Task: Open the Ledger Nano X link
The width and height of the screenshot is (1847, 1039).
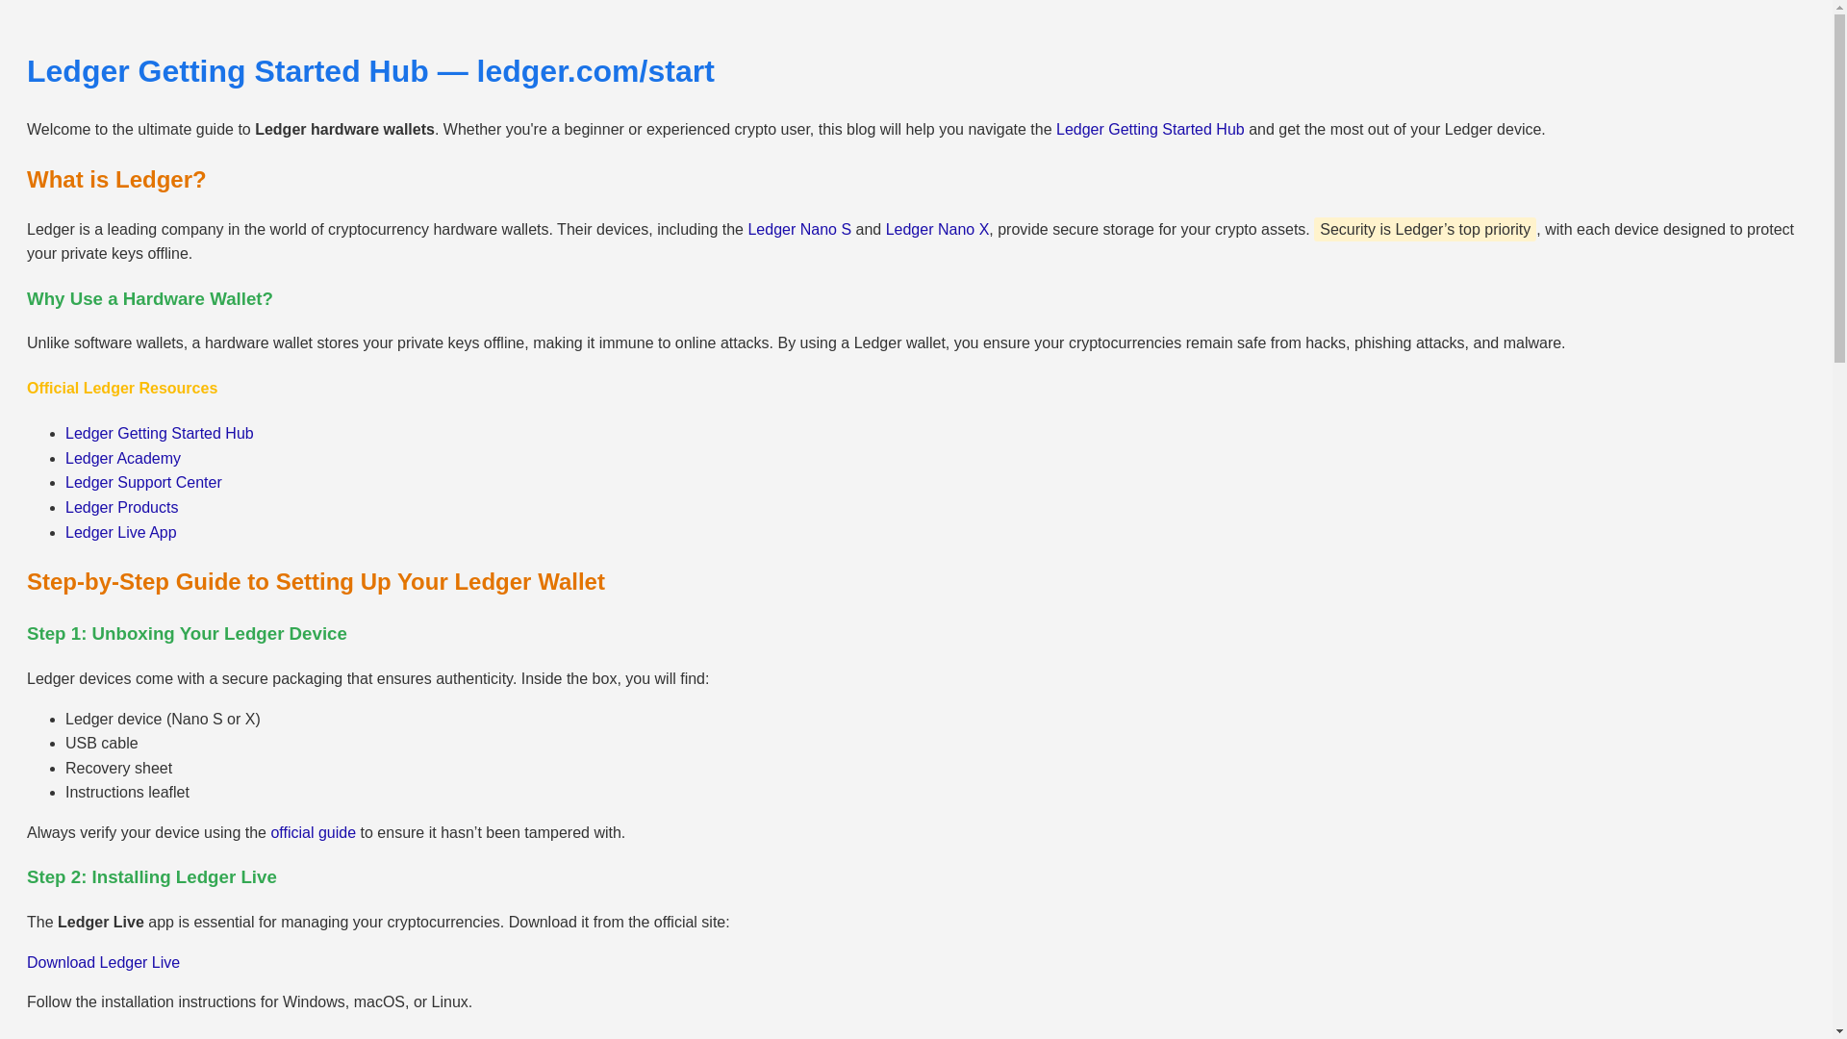Action: (x=937, y=229)
